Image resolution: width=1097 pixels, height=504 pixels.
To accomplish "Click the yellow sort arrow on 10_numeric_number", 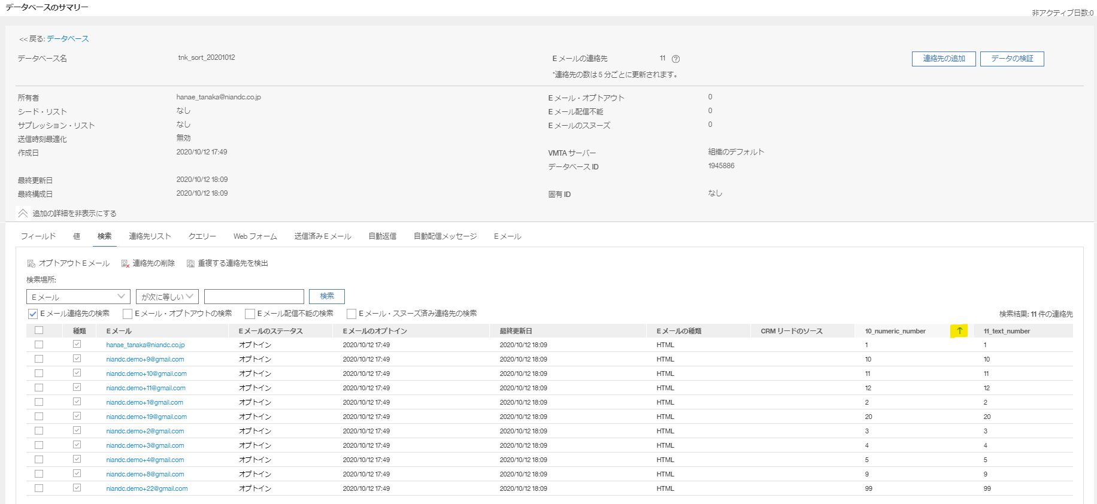I will [959, 331].
